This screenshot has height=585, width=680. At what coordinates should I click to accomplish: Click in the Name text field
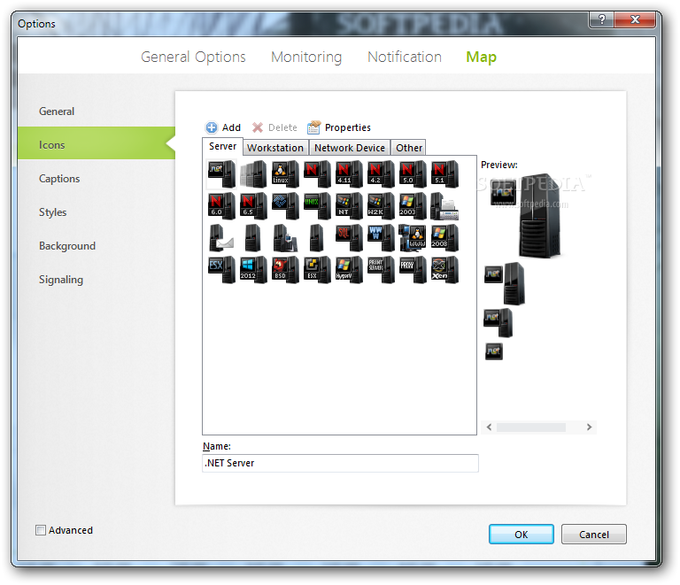[340, 463]
